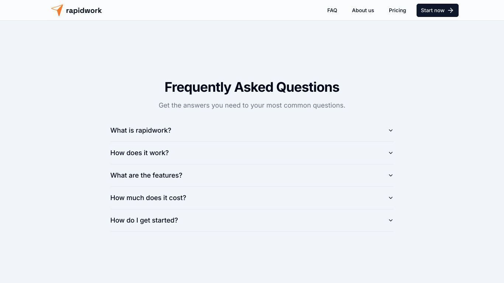Click the 'Frequently Asked Questions' heading

tap(252, 87)
